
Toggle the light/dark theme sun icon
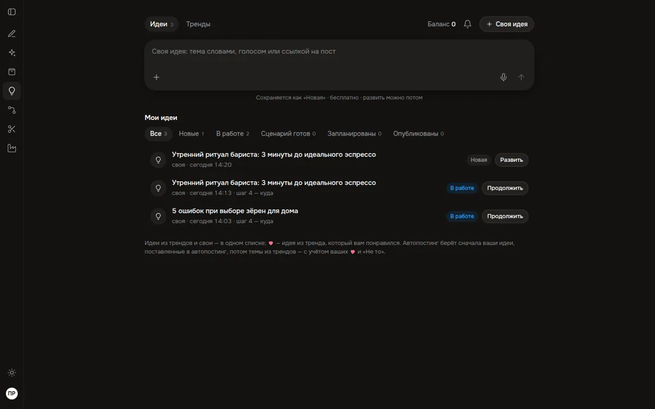click(x=11, y=373)
